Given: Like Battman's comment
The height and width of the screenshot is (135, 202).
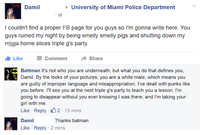Looking at the screenshot, I should pos(25,110).
